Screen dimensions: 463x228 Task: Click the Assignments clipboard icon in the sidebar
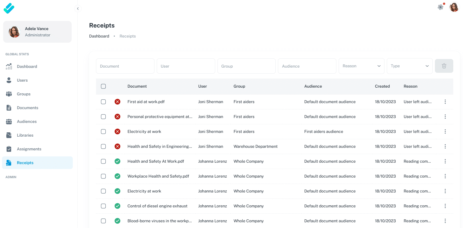point(9,149)
